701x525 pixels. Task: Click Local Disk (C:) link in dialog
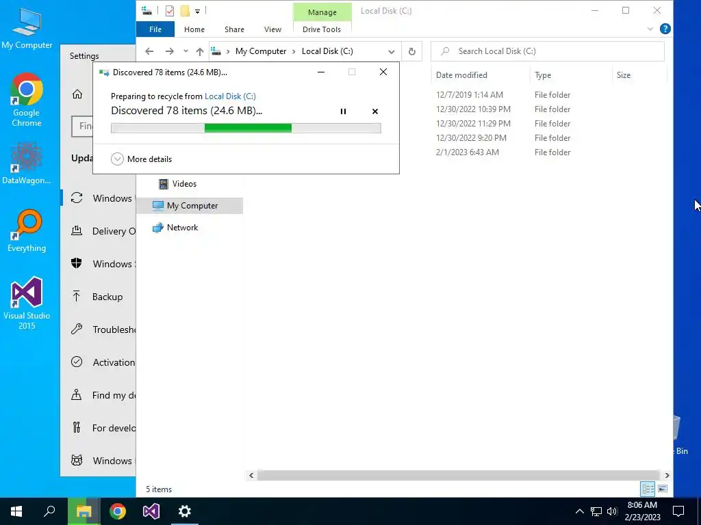click(230, 96)
